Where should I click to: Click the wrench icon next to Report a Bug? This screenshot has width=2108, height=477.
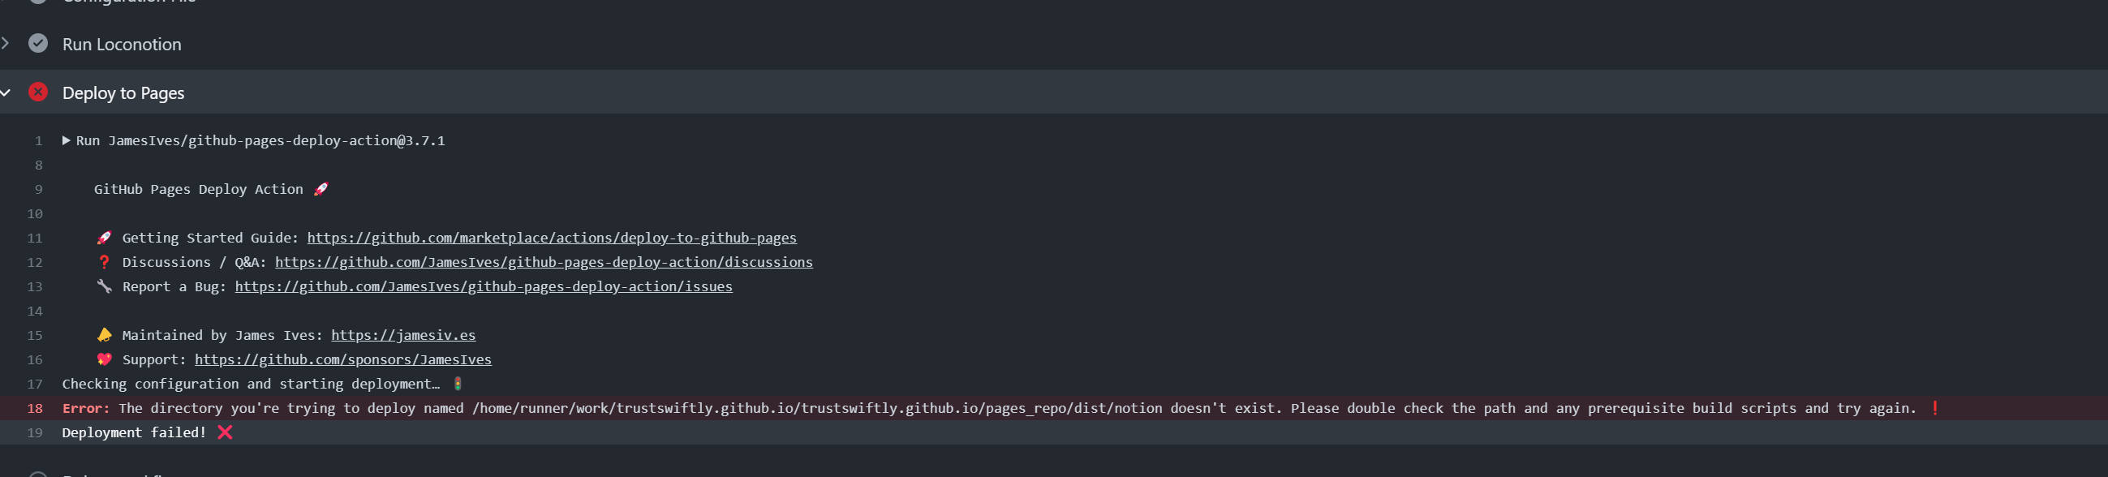pyautogui.click(x=104, y=286)
